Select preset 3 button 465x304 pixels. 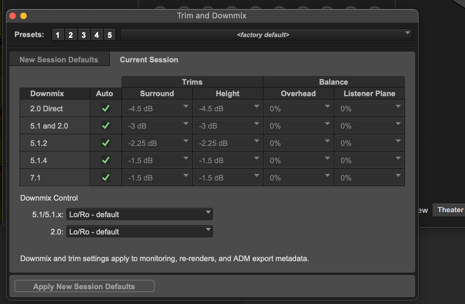coord(84,35)
